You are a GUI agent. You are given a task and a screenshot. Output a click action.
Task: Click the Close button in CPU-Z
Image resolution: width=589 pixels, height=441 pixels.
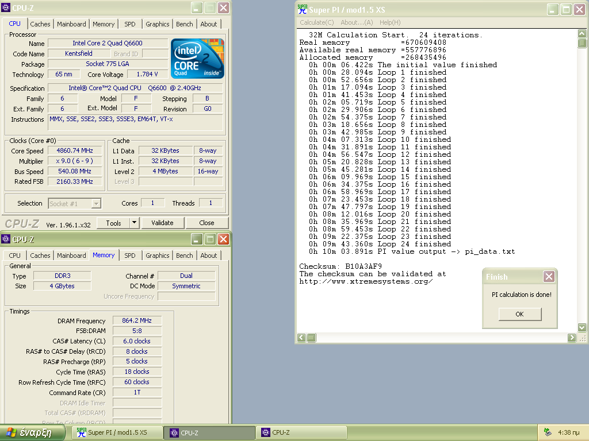[x=206, y=223]
